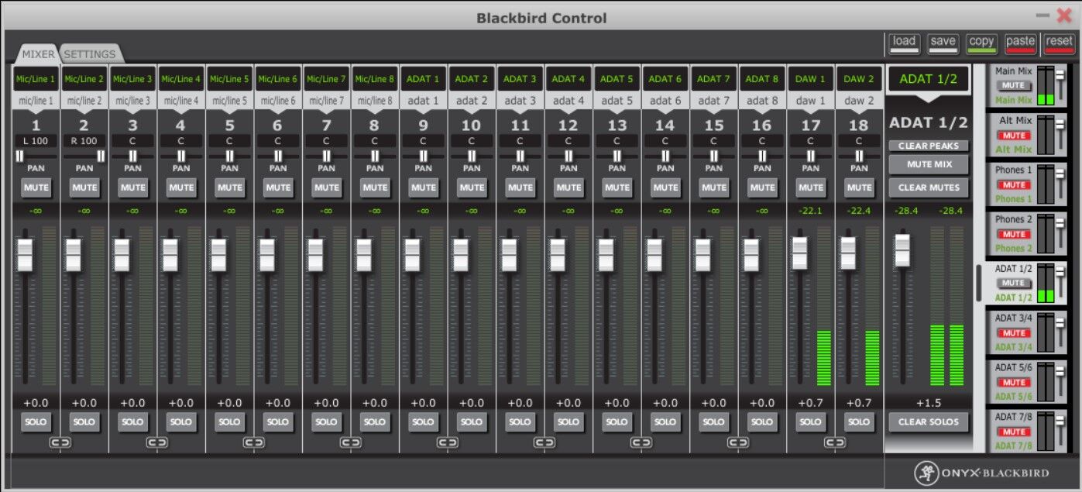Click channel 1 volume fader handle

coord(25,255)
